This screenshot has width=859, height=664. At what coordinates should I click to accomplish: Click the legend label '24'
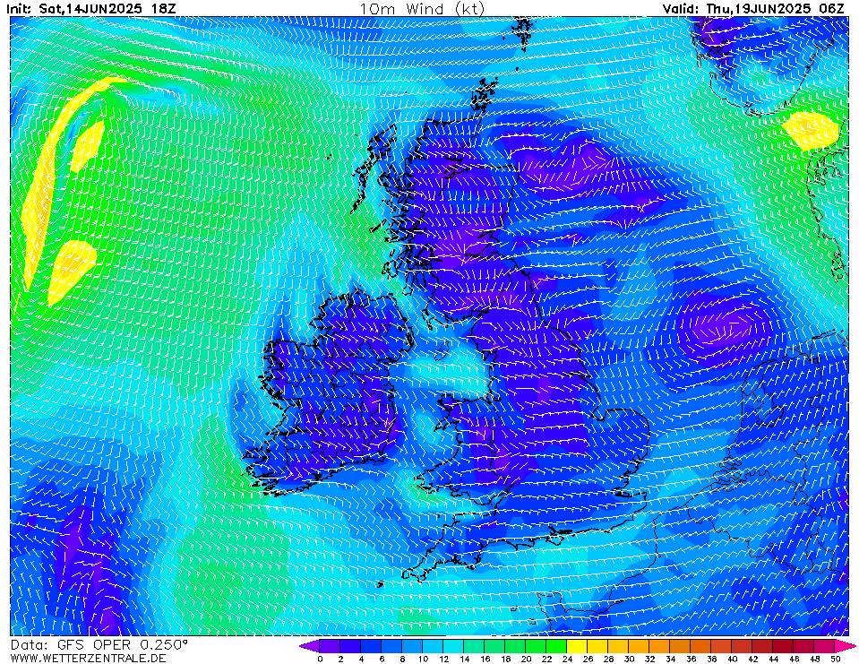[x=567, y=659]
